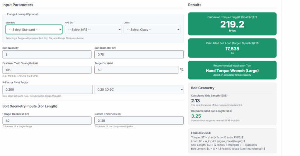Click the Fastener Yield Strength field

click(47, 70)
